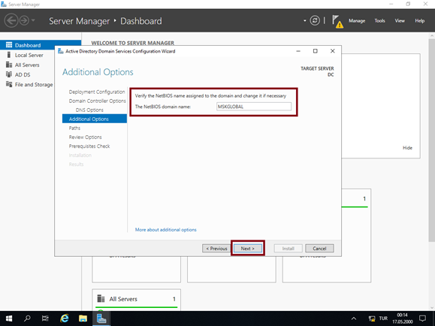The width and height of the screenshot is (435, 326).
Task: Click the NetBIOS domain name field
Action: click(x=254, y=107)
